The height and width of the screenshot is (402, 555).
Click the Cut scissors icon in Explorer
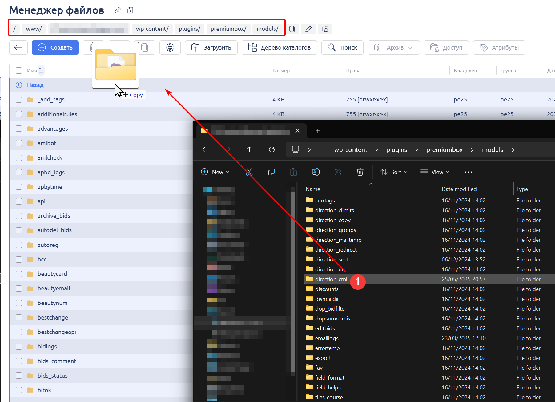coord(249,172)
